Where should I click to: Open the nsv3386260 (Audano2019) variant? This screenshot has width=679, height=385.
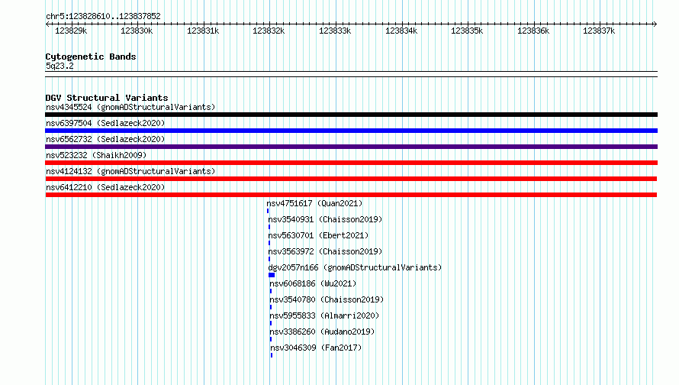[322, 332]
